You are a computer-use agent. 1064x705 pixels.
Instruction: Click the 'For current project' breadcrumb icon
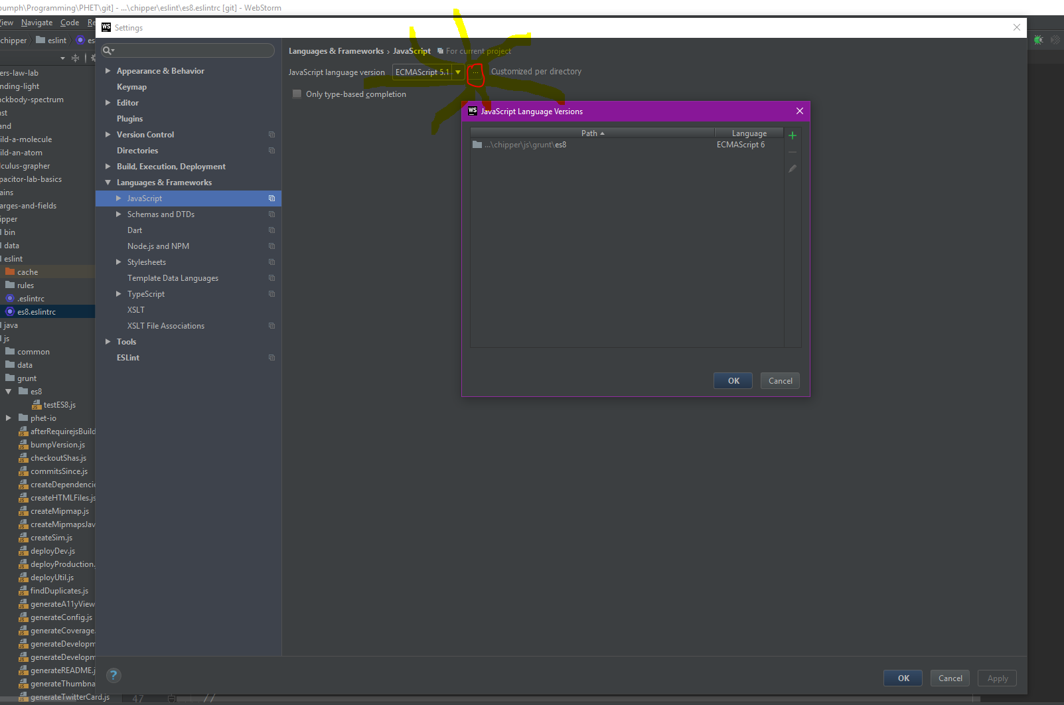pyautogui.click(x=440, y=50)
